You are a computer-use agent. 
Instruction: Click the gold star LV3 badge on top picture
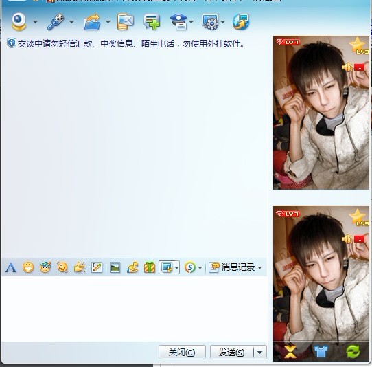[358, 45]
